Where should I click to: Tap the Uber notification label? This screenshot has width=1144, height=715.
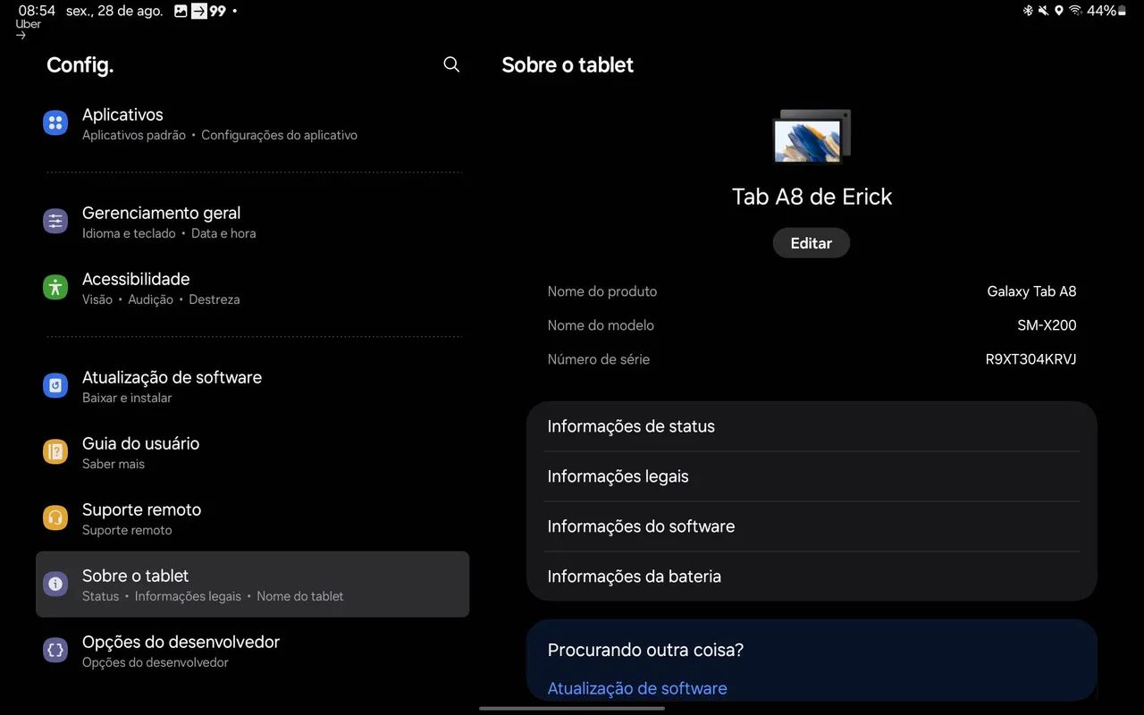click(x=29, y=24)
